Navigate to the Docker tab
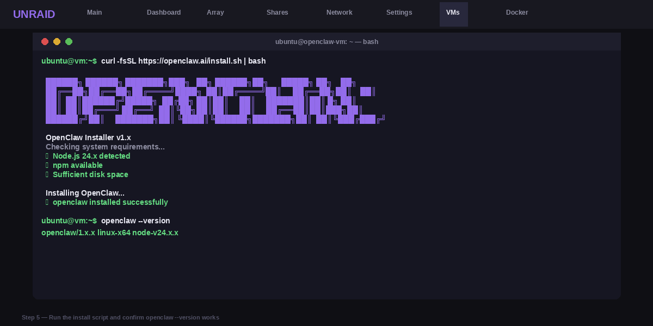The height and width of the screenshot is (326, 653). coord(517,12)
